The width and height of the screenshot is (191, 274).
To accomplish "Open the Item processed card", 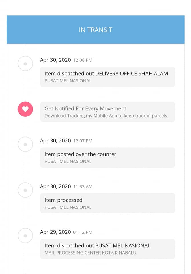I will click(107, 203).
